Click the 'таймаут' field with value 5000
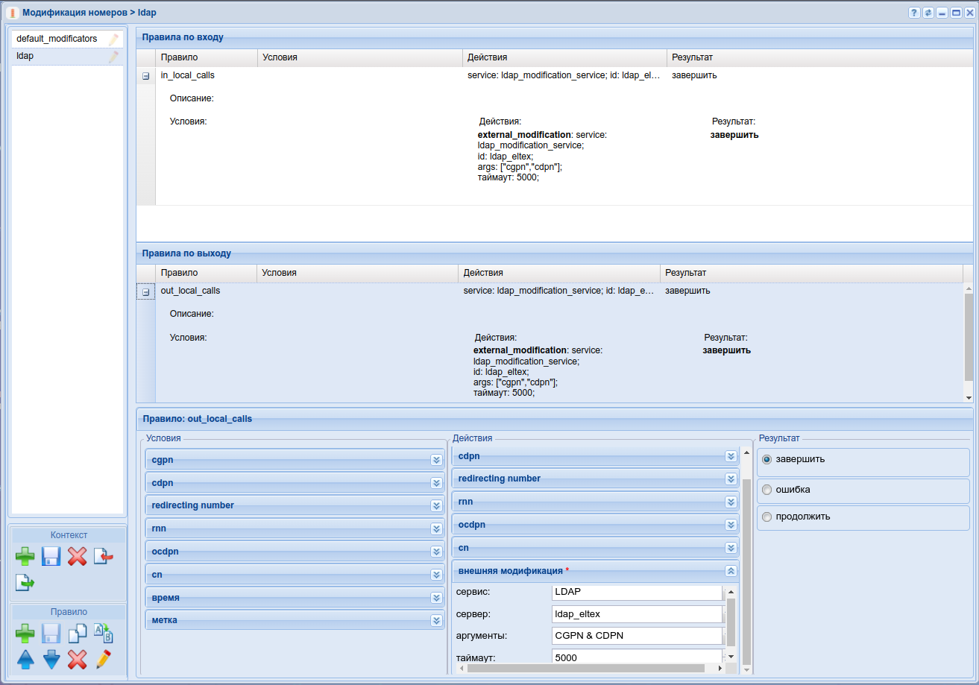The image size is (979, 685). [x=637, y=657]
